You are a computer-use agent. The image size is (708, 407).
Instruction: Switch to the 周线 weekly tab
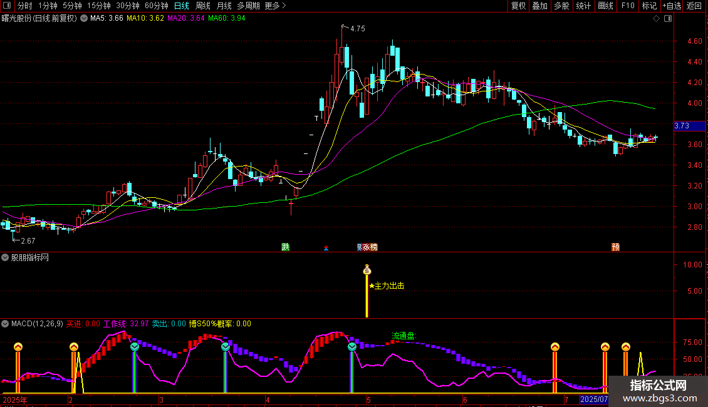[203, 6]
